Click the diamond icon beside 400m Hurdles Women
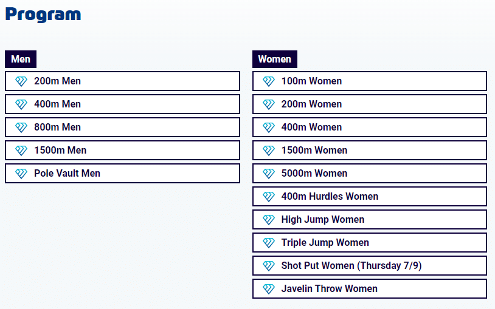This screenshot has height=309, width=495. [269, 197]
